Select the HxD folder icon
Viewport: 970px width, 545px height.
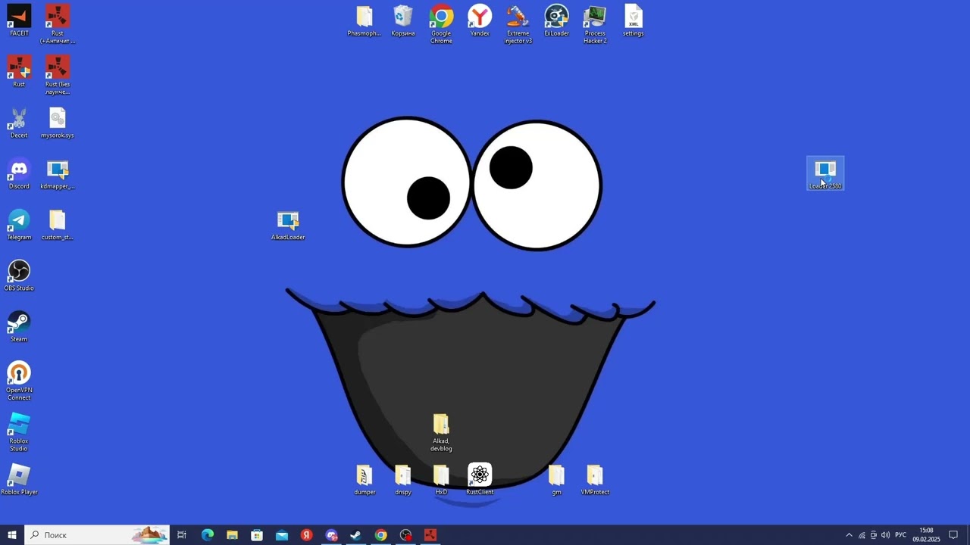point(441,480)
